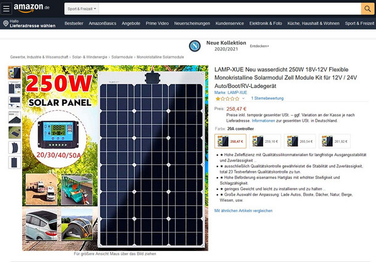
Task: Open the 1 Sternebewertung link
Action: click(267, 98)
